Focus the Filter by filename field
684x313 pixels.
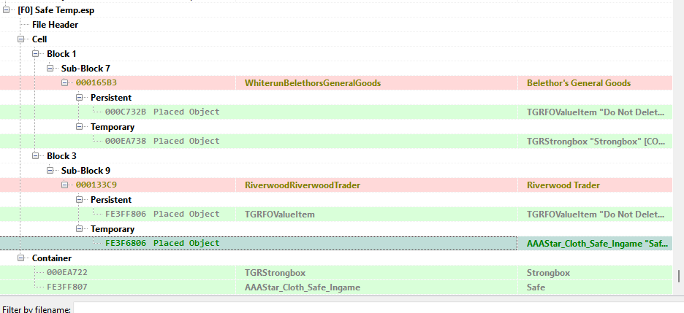click(379, 308)
